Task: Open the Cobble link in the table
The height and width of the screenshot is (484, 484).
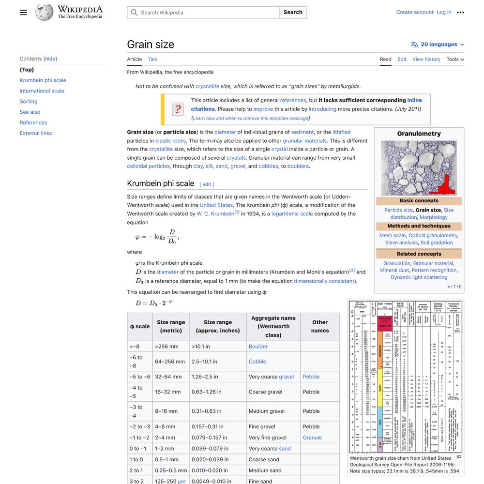Action: pos(257,362)
